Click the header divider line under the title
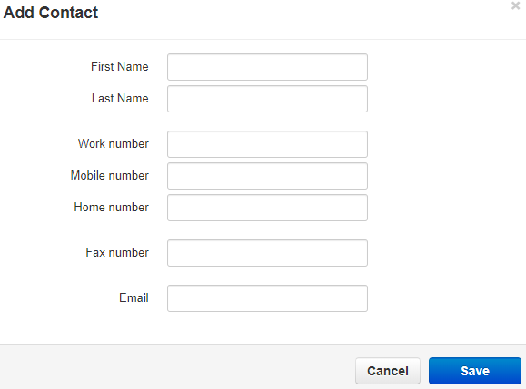The width and height of the screenshot is (526, 389). coord(263,40)
